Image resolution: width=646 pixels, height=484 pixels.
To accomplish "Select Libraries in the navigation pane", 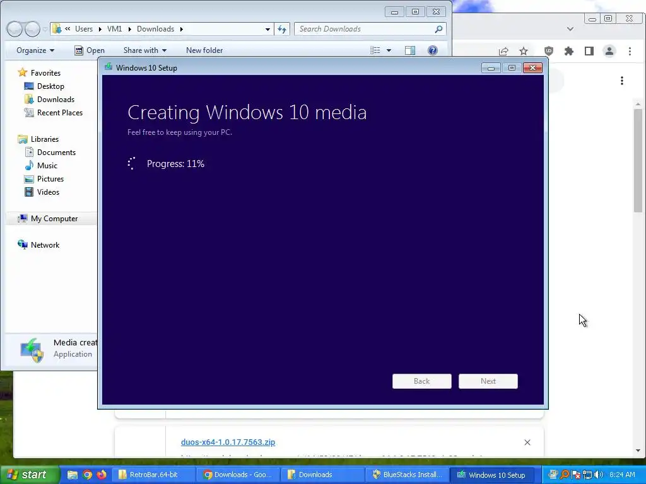I will click(x=38, y=139).
